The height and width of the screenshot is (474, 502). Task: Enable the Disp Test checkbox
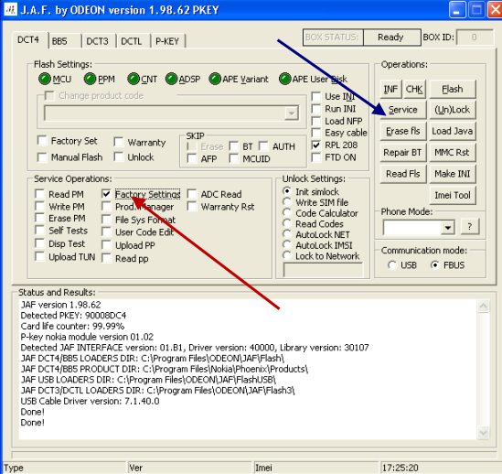point(39,244)
